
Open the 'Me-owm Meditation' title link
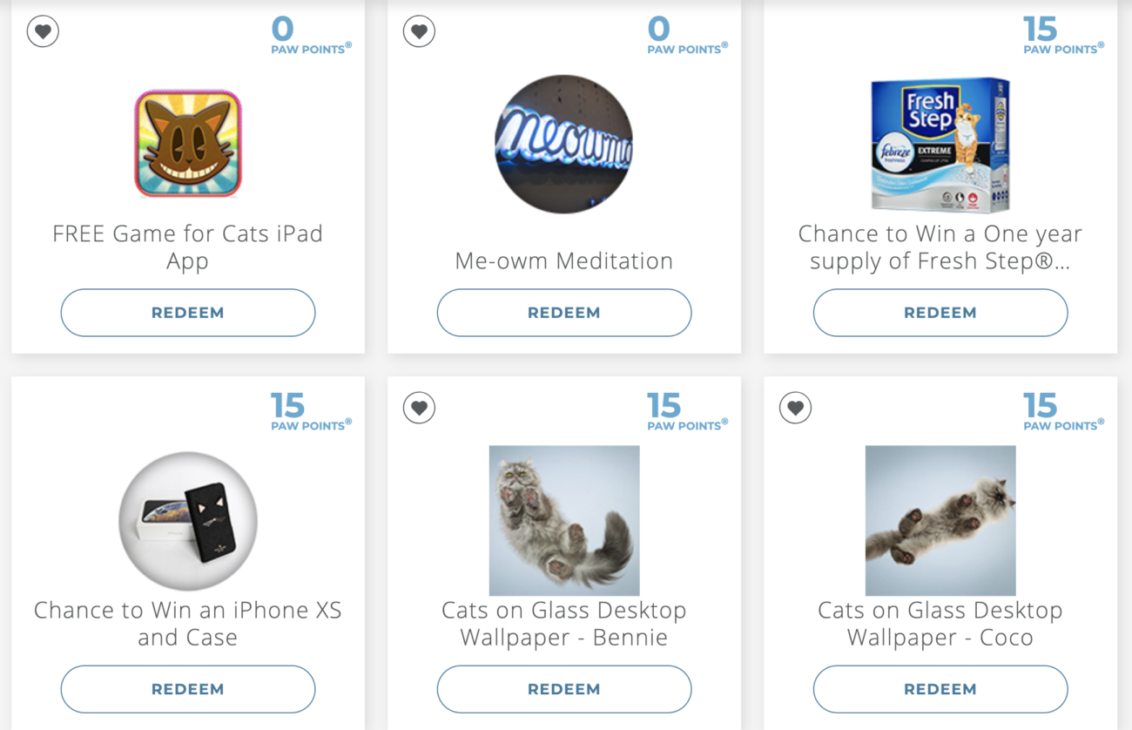[x=563, y=260]
